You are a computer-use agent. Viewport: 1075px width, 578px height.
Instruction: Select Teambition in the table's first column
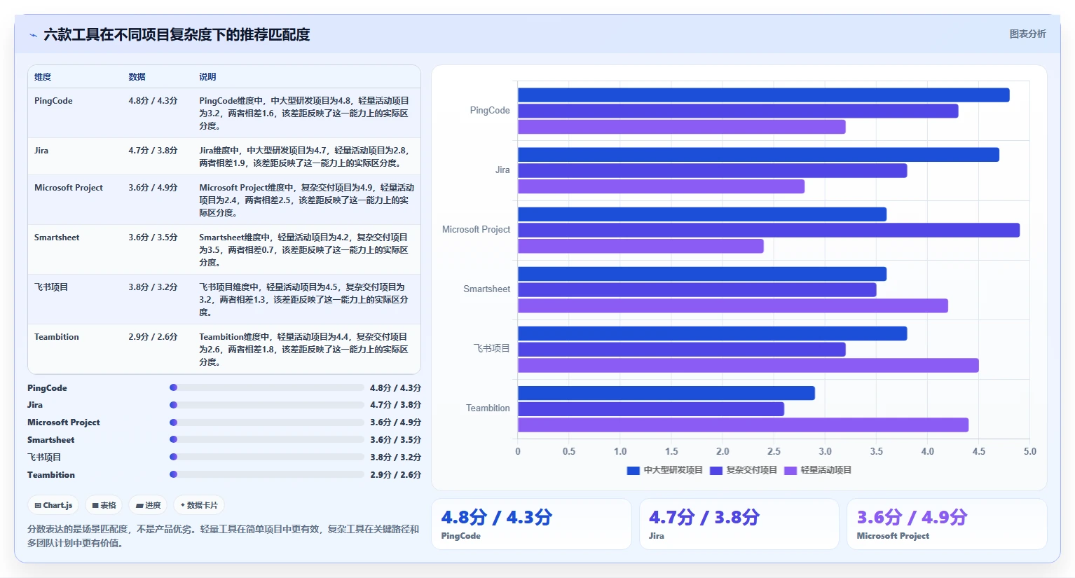click(x=57, y=337)
